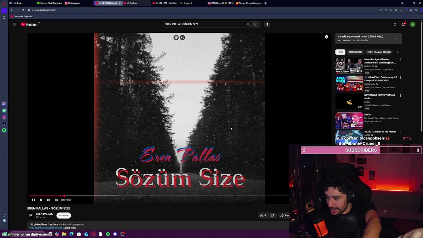
Task: Like the video with thumbs up
Action: 263,216
